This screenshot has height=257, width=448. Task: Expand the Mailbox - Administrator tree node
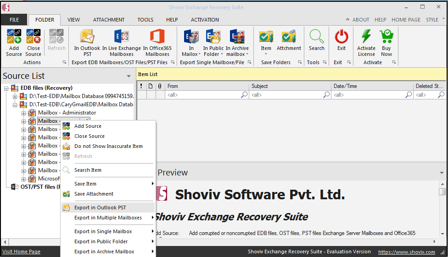pos(24,113)
